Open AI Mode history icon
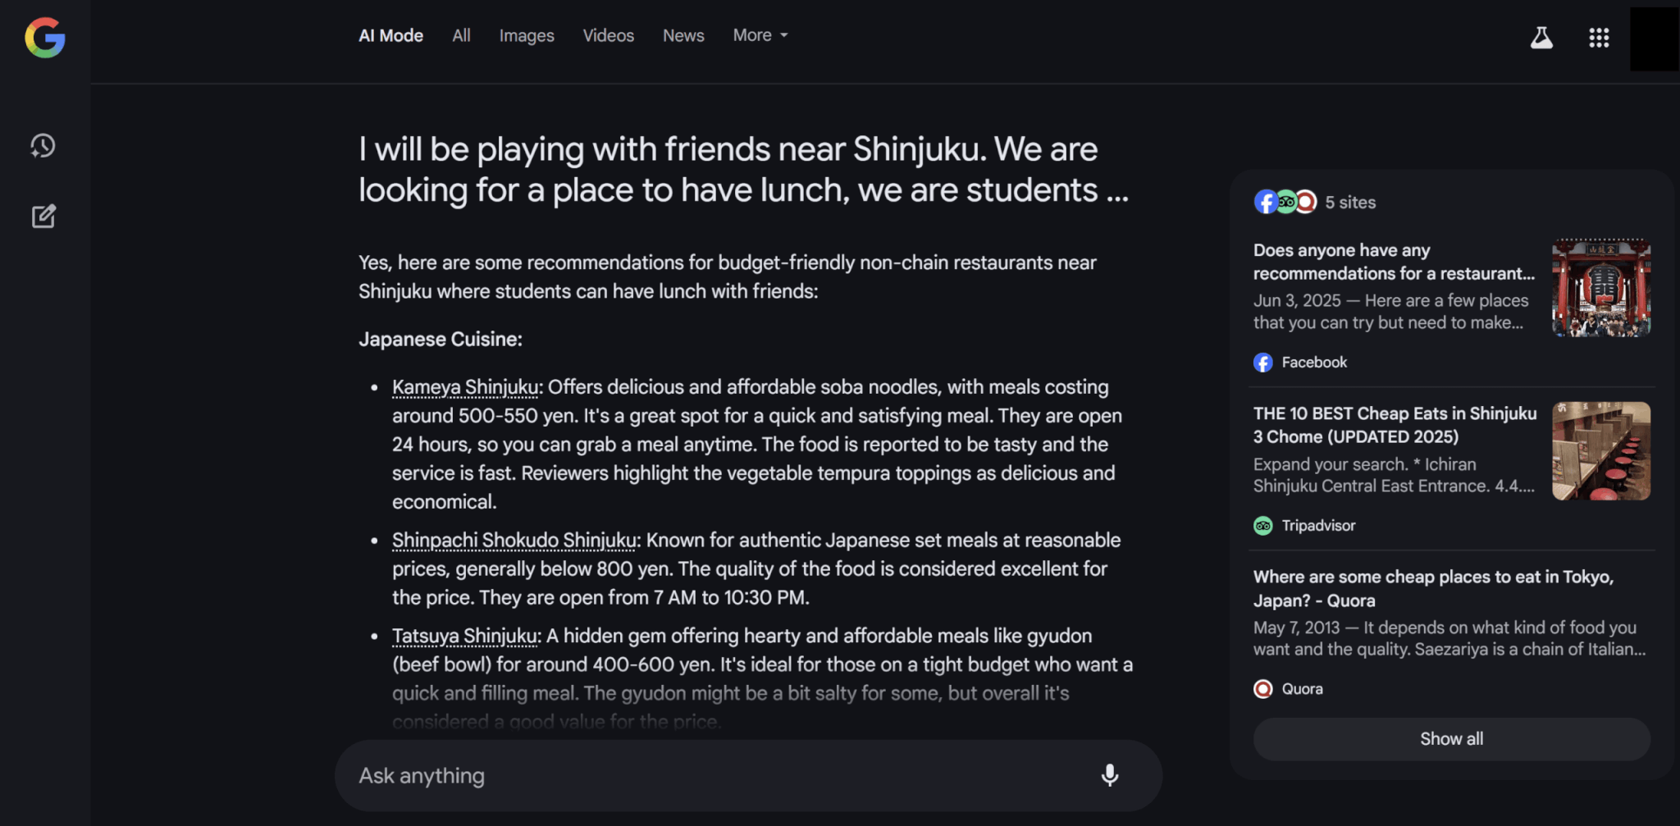The image size is (1680, 826). [43, 146]
